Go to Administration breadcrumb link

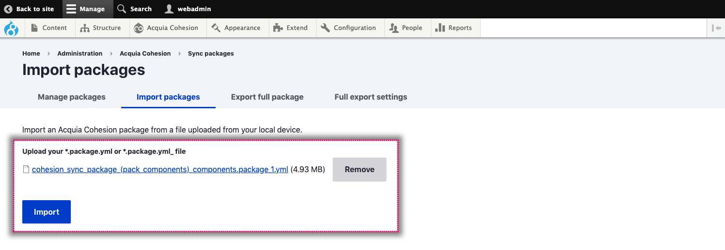coord(80,54)
